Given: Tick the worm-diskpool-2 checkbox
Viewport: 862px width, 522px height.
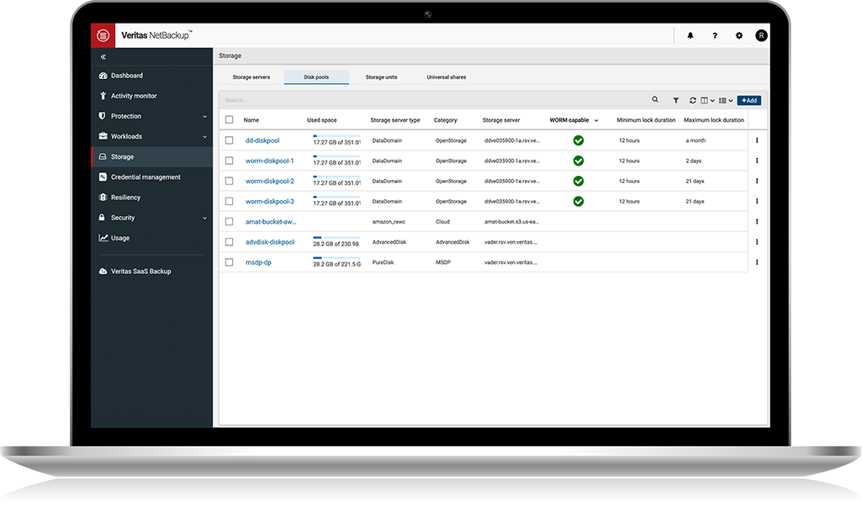Looking at the screenshot, I should click(229, 182).
